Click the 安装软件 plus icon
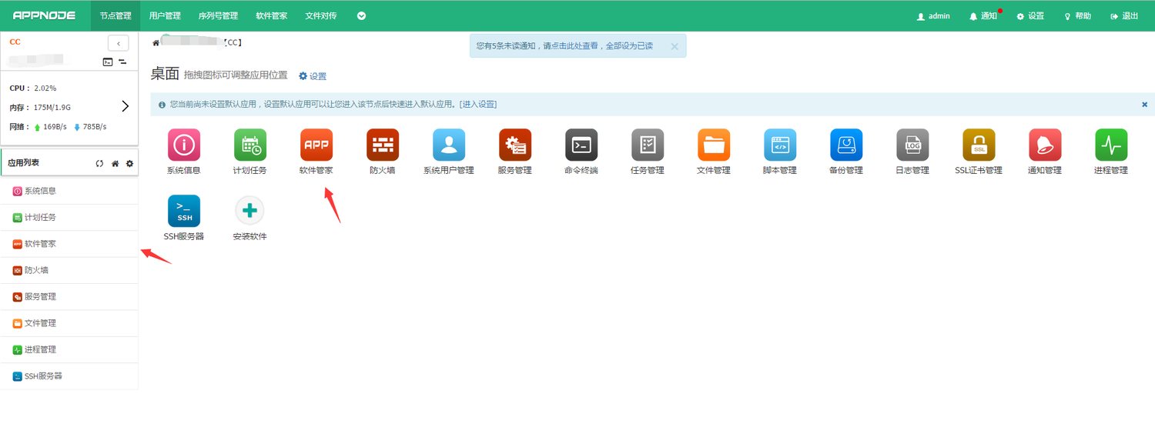This screenshot has height=427, width=1155. [249, 211]
